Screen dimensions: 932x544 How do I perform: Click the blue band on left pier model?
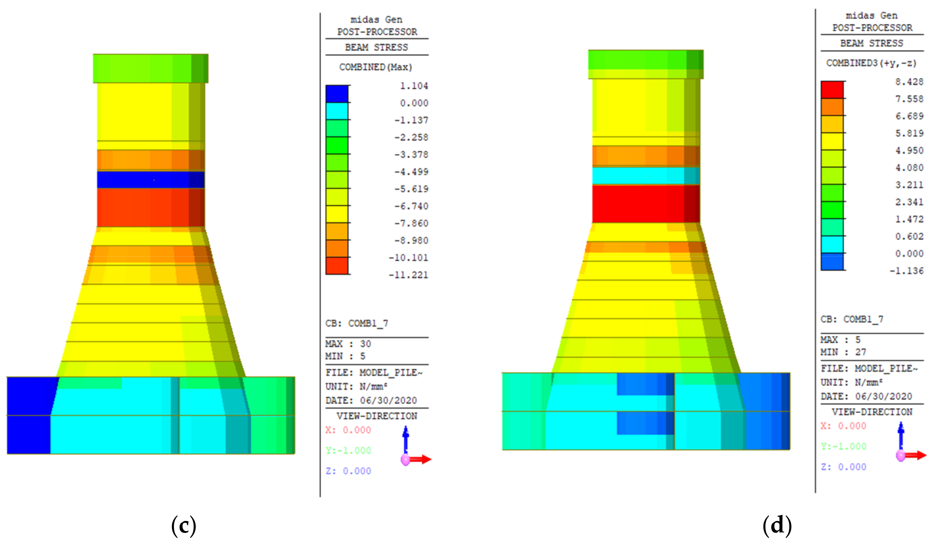click(150, 180)
